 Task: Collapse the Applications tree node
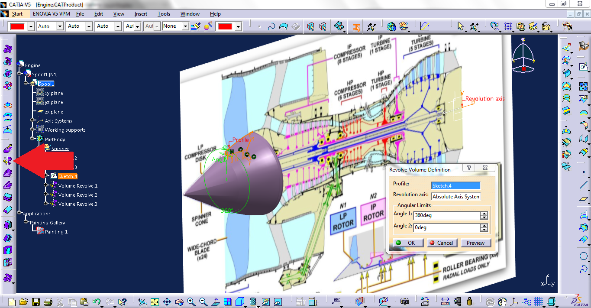click(x=20, y=213)
